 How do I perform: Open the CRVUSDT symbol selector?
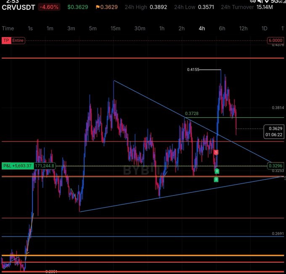click(19, 7)
